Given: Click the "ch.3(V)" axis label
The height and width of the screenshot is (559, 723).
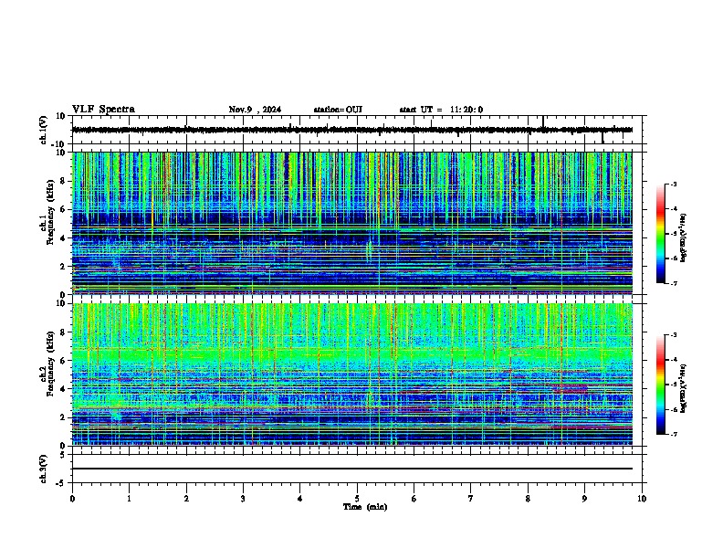Looking at the screenshot, I should [43, 469].
